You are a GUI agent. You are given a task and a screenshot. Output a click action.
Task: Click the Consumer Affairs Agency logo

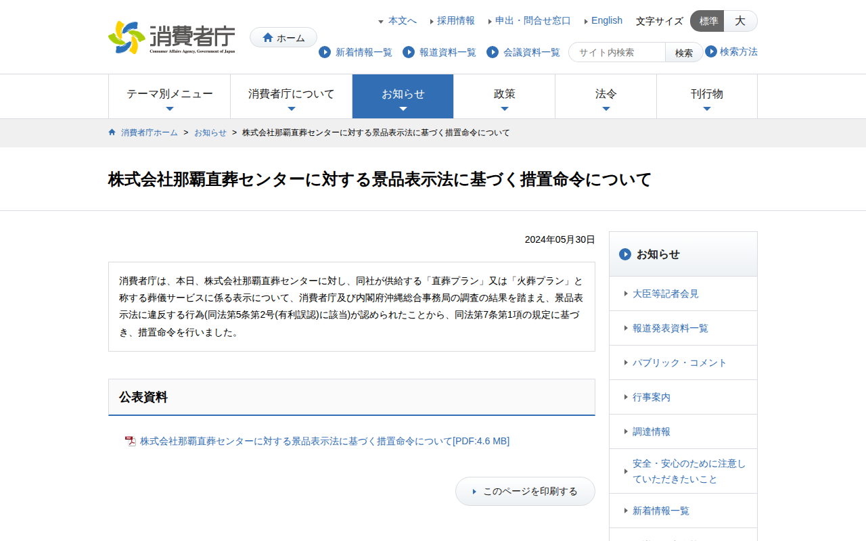pyautogui.click(x=172, y=38)
